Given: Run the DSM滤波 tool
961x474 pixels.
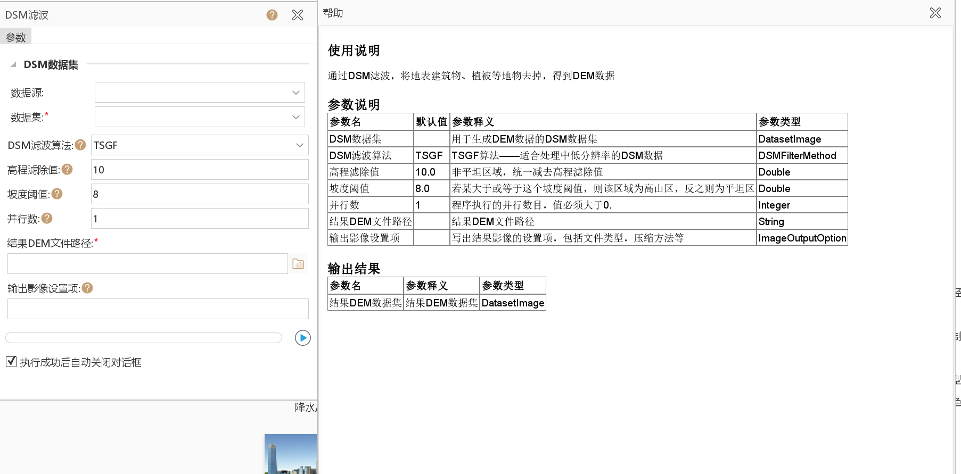Looking at the screenshot, I should (x=303, y=338).
